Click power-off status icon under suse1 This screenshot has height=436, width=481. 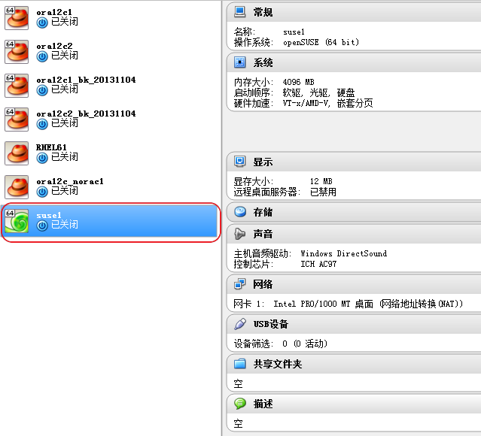point(42,226)
